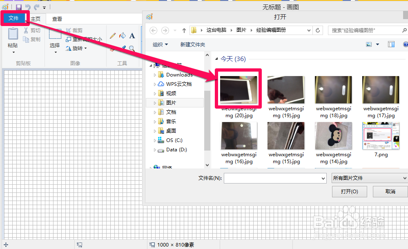Image resolution: width=408 pixels, height=249 pixels.
Task: Click the 剪切 scissors button
Action: (x=32, y=31)
